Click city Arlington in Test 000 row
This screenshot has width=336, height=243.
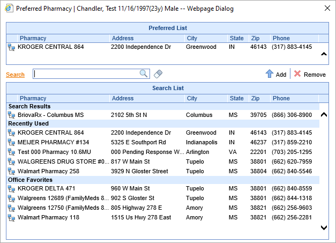pos(197,152)
